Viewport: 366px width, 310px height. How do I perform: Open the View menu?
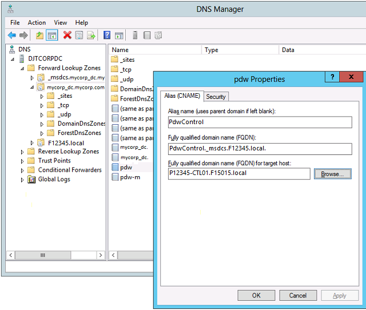pos(61,23)
